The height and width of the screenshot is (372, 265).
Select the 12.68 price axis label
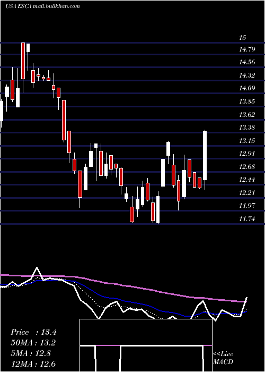tap(247, 166)
